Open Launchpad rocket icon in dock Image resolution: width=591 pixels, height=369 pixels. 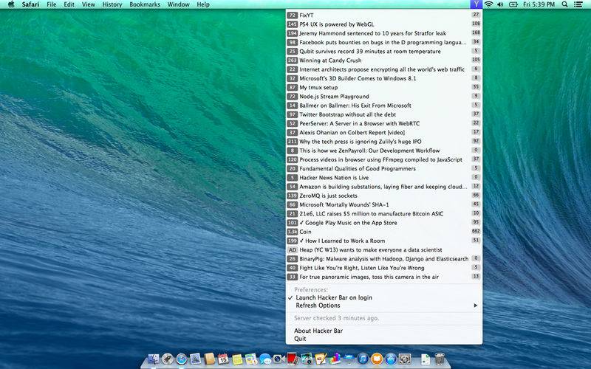tap(168, 359)
